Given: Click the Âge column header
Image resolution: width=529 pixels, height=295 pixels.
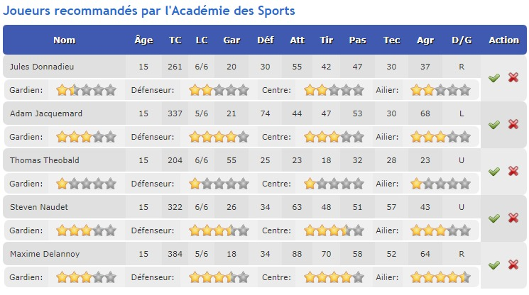Looking at the screenshot, I should click(143, 40).
